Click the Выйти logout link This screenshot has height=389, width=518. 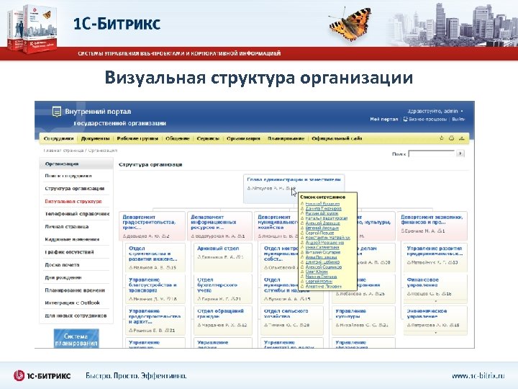(x=458, y=119)
